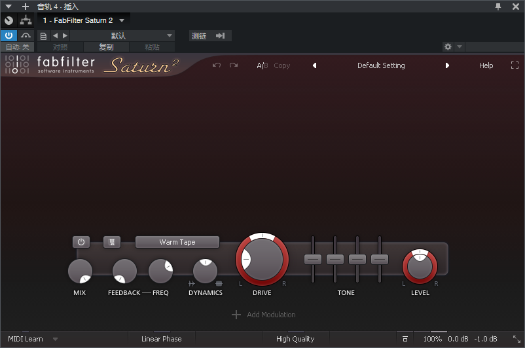The width and height of the screenshot is (525, 348).
Task: Click the round plugin activation icon
Action: coord(9,21)
